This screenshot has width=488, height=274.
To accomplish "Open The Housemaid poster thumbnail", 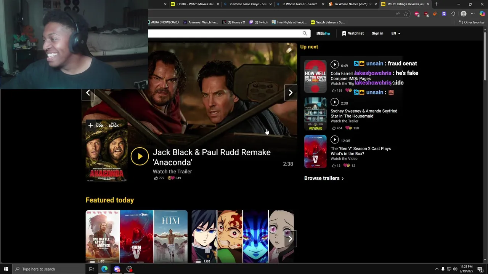I will (315, 114).
